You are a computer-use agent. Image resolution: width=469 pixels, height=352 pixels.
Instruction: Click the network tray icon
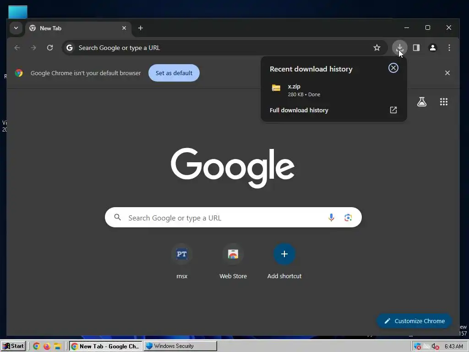click(426, 346)
